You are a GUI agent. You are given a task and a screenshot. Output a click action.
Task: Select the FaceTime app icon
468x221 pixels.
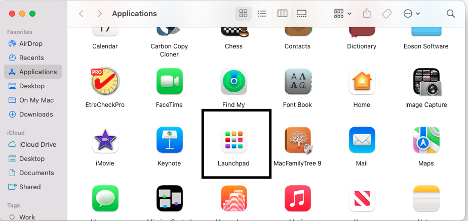point(169,81)
